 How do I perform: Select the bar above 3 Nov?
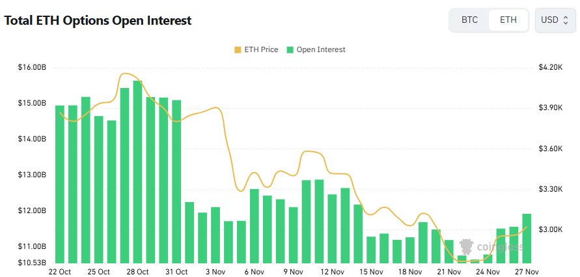pos(215,235)
